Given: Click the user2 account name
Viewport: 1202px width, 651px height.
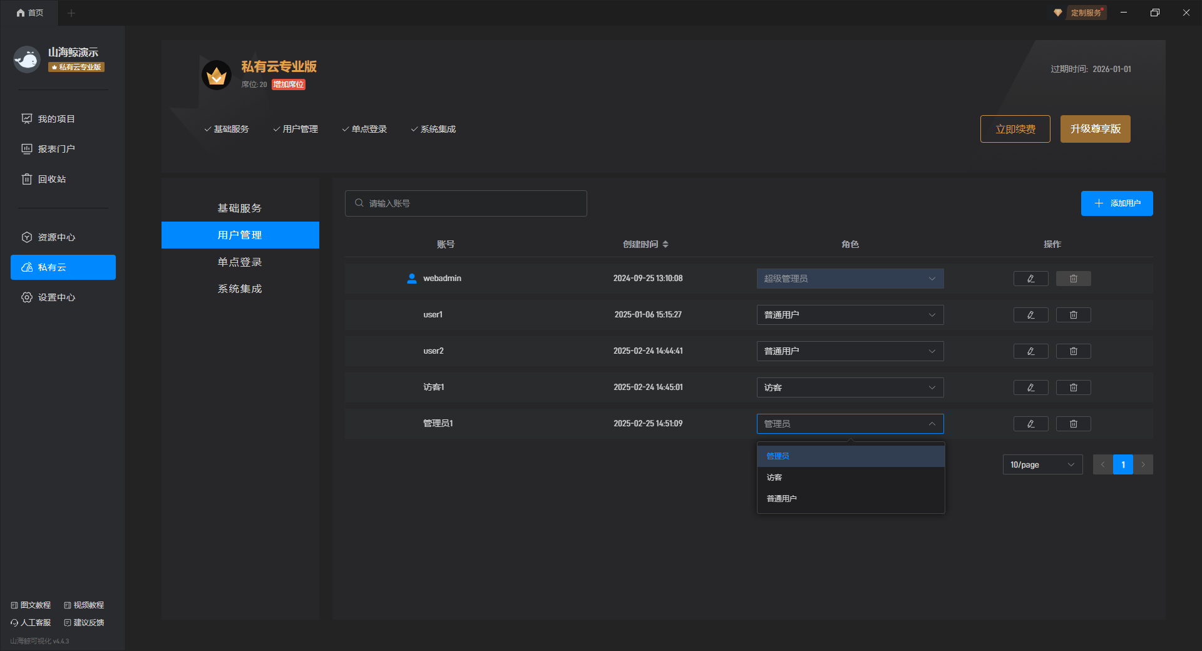Looking at the screenshot, I should pos(433,351).
